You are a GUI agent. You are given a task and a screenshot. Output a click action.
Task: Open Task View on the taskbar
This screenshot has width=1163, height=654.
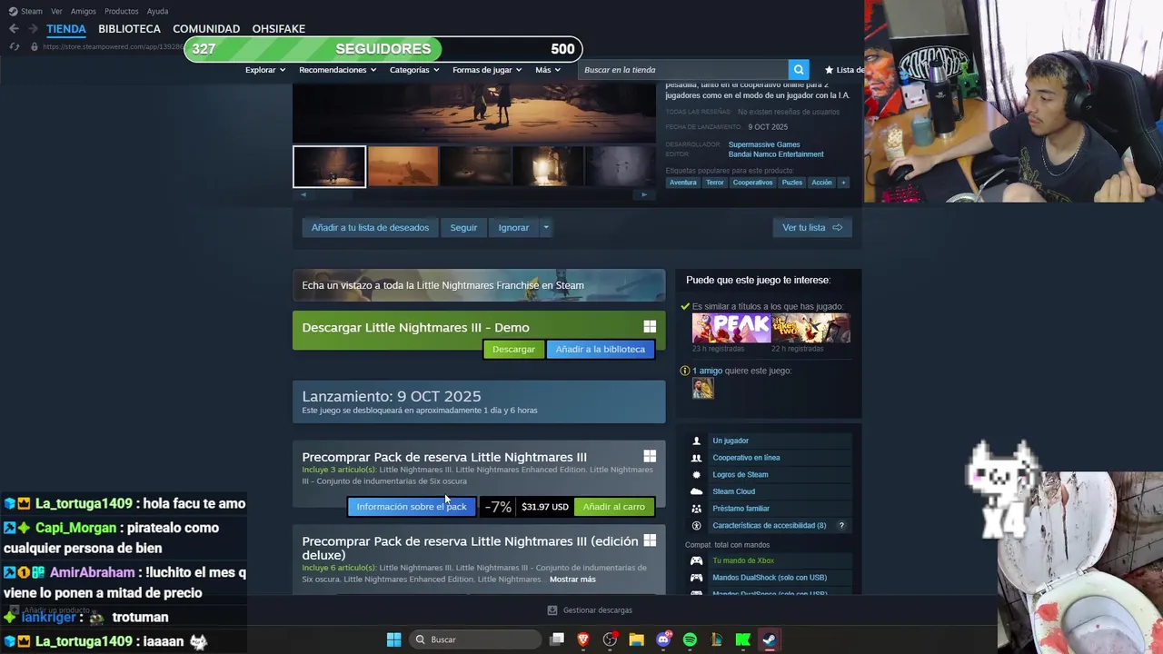click(x=557, y=639)
